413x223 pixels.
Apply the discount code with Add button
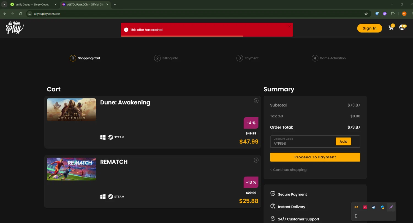(x=343, y=141)
